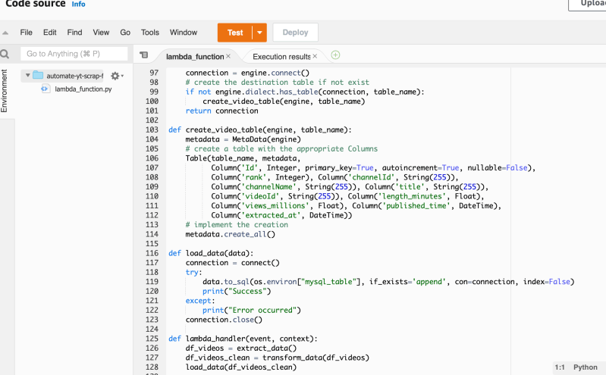Change language mode via Python status label

click(585, 367)
